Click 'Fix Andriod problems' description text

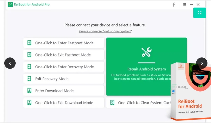pos(141,77)
